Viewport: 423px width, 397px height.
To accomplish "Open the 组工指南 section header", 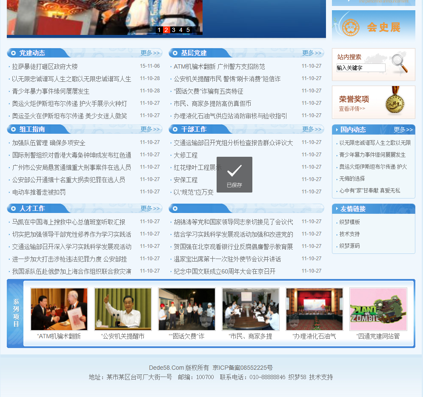I will pos(32,129).
